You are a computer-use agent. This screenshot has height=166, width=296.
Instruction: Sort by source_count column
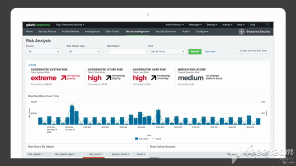coord(120,154)
